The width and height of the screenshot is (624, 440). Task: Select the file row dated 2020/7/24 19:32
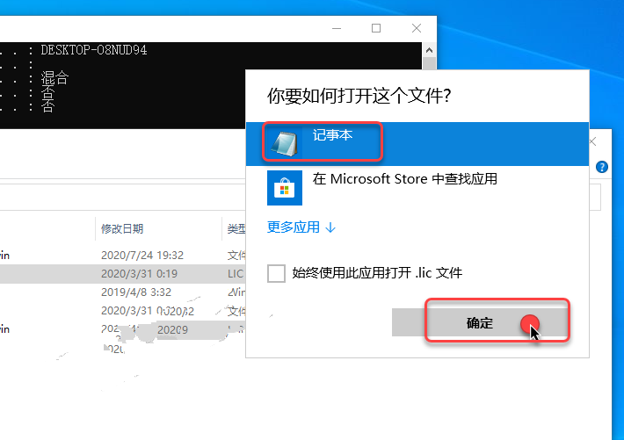tap(122, 255)
